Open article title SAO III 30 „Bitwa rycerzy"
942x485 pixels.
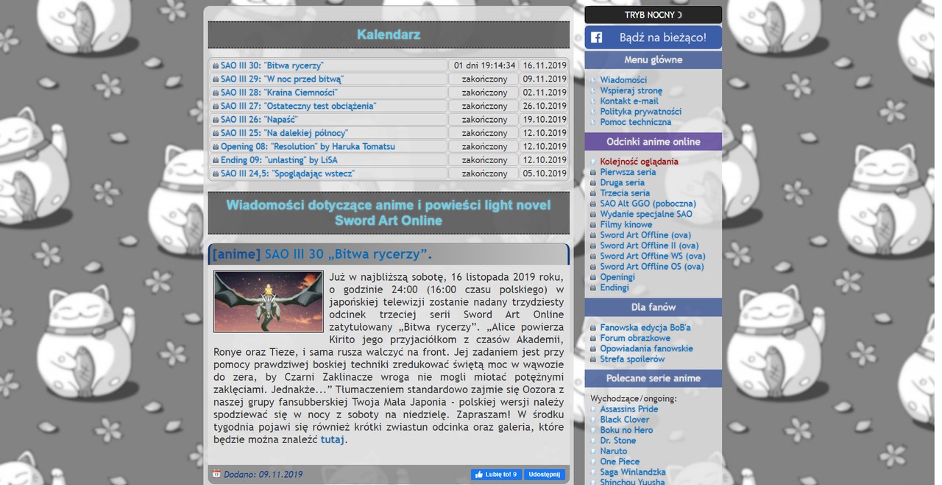click(348, 254)
